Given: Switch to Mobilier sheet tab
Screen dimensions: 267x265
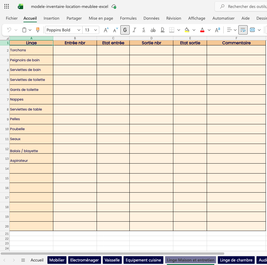Looking at the screenshot, I should pyautogui.click(x=57, y=260).
